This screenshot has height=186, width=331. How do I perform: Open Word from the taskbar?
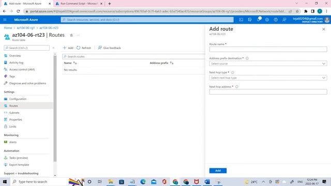coord(207,181)
